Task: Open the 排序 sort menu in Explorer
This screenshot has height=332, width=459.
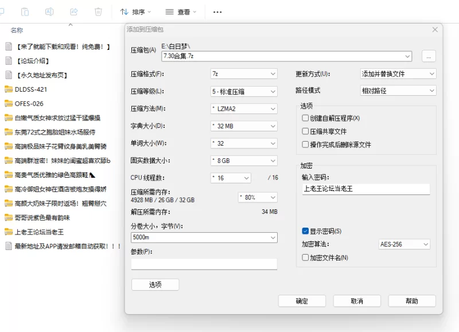Action: pos(135,12)
